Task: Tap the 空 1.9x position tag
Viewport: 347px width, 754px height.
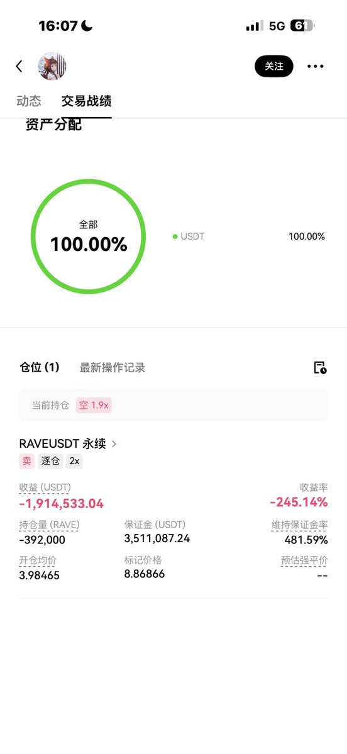Action: (x=94, y=406)
